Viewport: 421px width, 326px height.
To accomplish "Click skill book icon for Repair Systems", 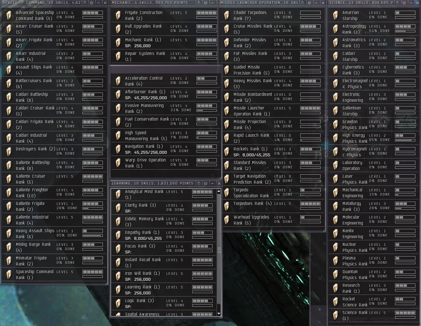I will [x=118, y=56].
